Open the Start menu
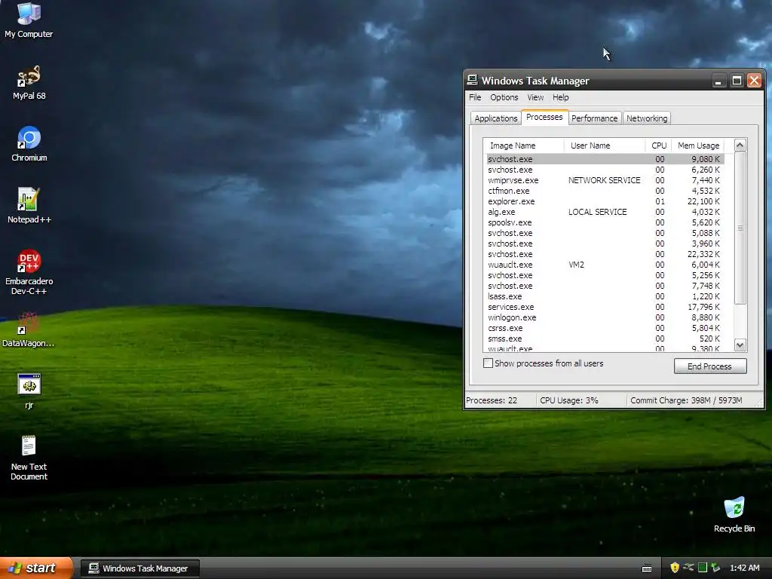The height and width of the screenshot is (579, 772). pyautogui.click(x=35, y=568)
